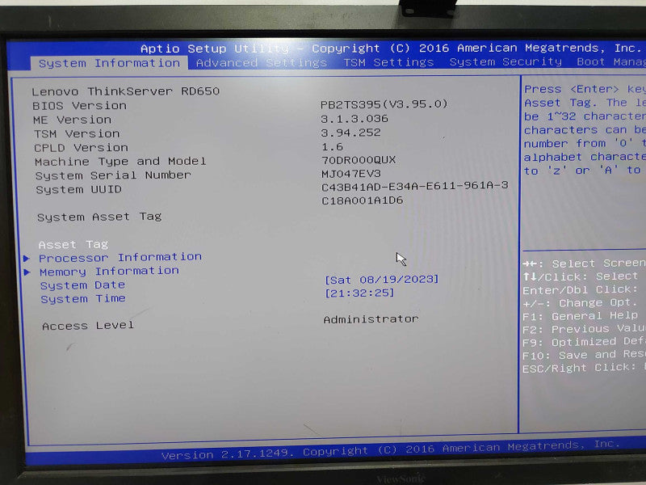Click the BIOS Version label
Image resolution: width=646 pixels, height=485 pixels.
click(79, 106)
